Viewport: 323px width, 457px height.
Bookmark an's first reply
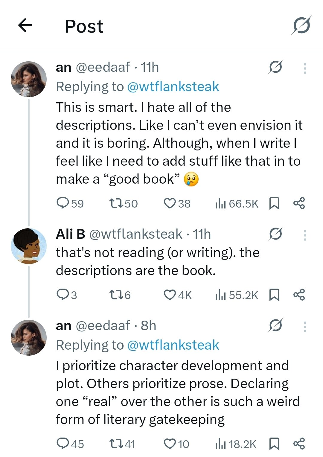(274, 203)
